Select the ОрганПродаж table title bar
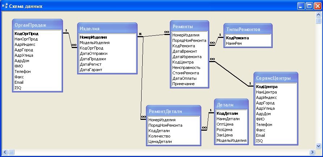323x157 pixels. [x=37, y=25]
